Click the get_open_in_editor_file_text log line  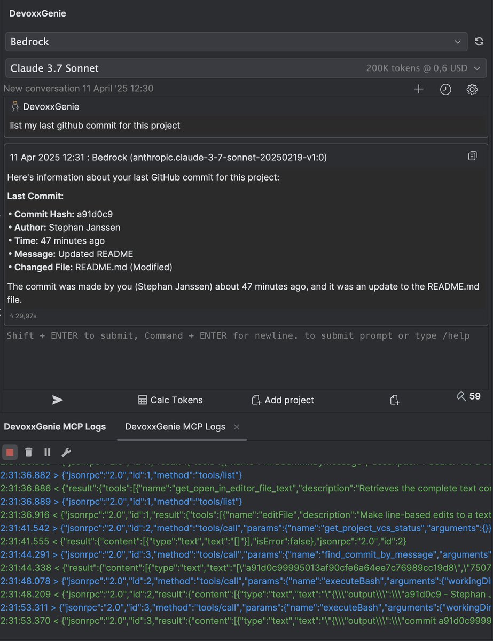pos(246,488)
